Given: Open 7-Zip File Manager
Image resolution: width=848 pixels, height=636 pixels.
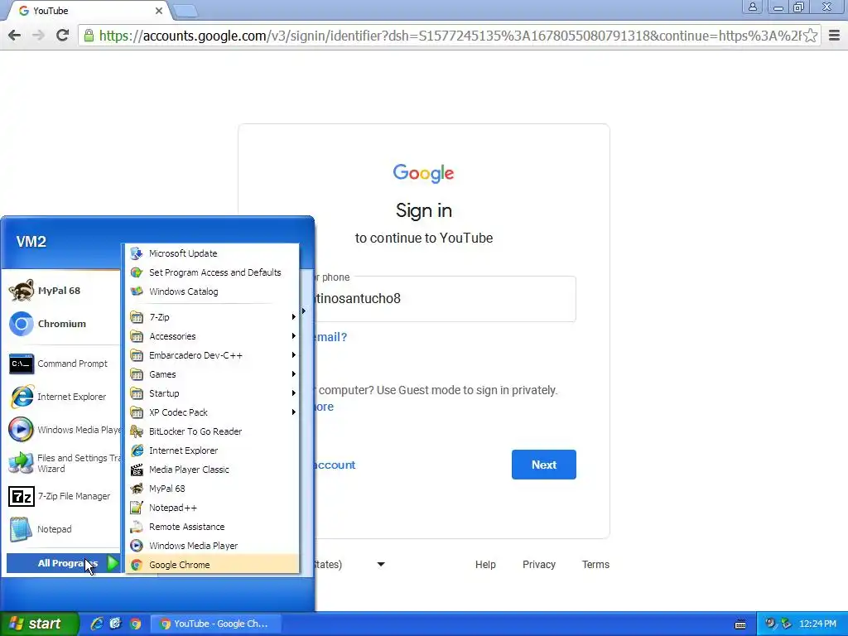Looking at the screenshot, I should tap(63, 496).
